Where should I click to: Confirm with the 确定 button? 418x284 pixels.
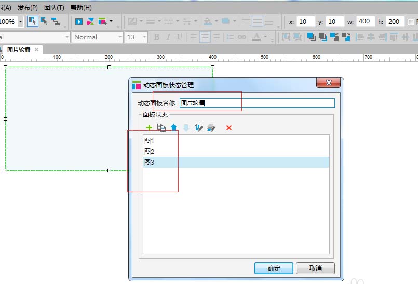click(274, 268)
